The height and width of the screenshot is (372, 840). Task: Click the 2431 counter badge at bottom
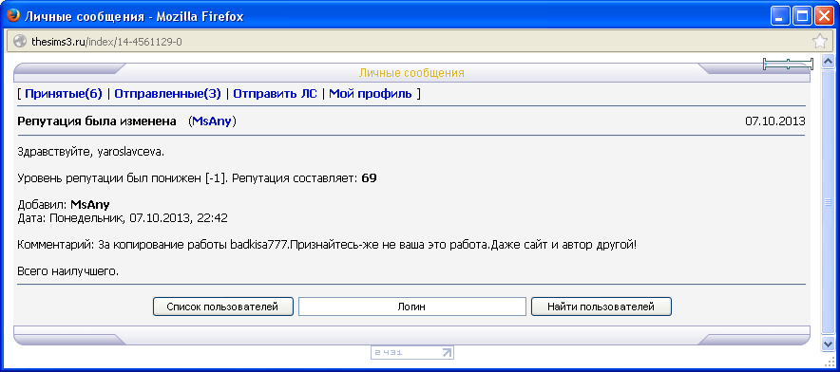412,352
